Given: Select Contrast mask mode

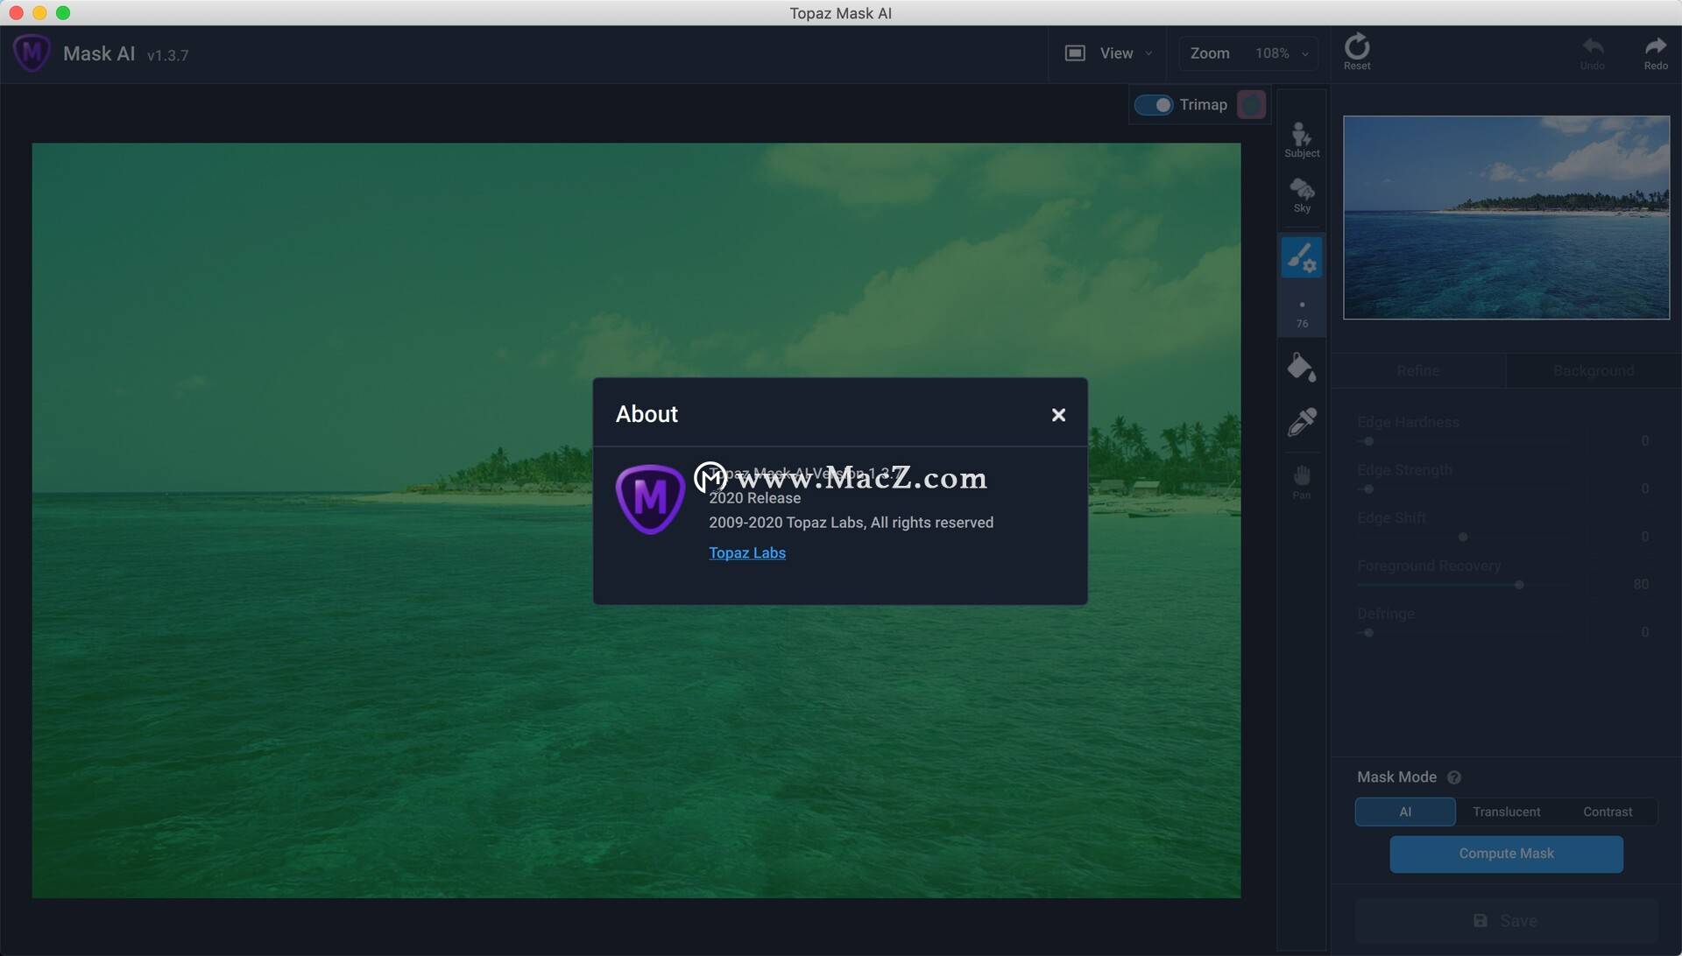Looking at the screenshot, I should [1608, 812].
